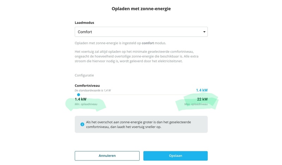Click the blue 1.4 kW current value

point(202,90)
